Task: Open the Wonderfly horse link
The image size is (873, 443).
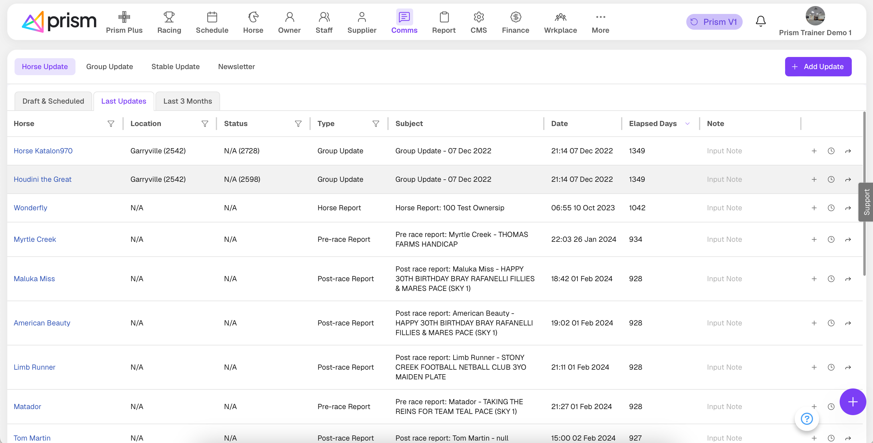Action: click(x=31, y=208)
